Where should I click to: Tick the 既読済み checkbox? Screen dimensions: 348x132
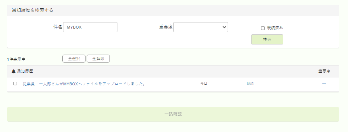[x=263, y=28]
